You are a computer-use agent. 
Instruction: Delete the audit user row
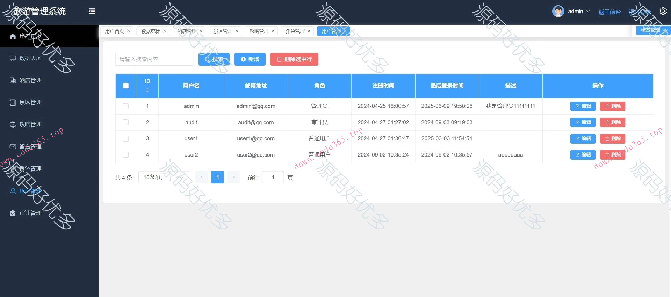point(613,122)
